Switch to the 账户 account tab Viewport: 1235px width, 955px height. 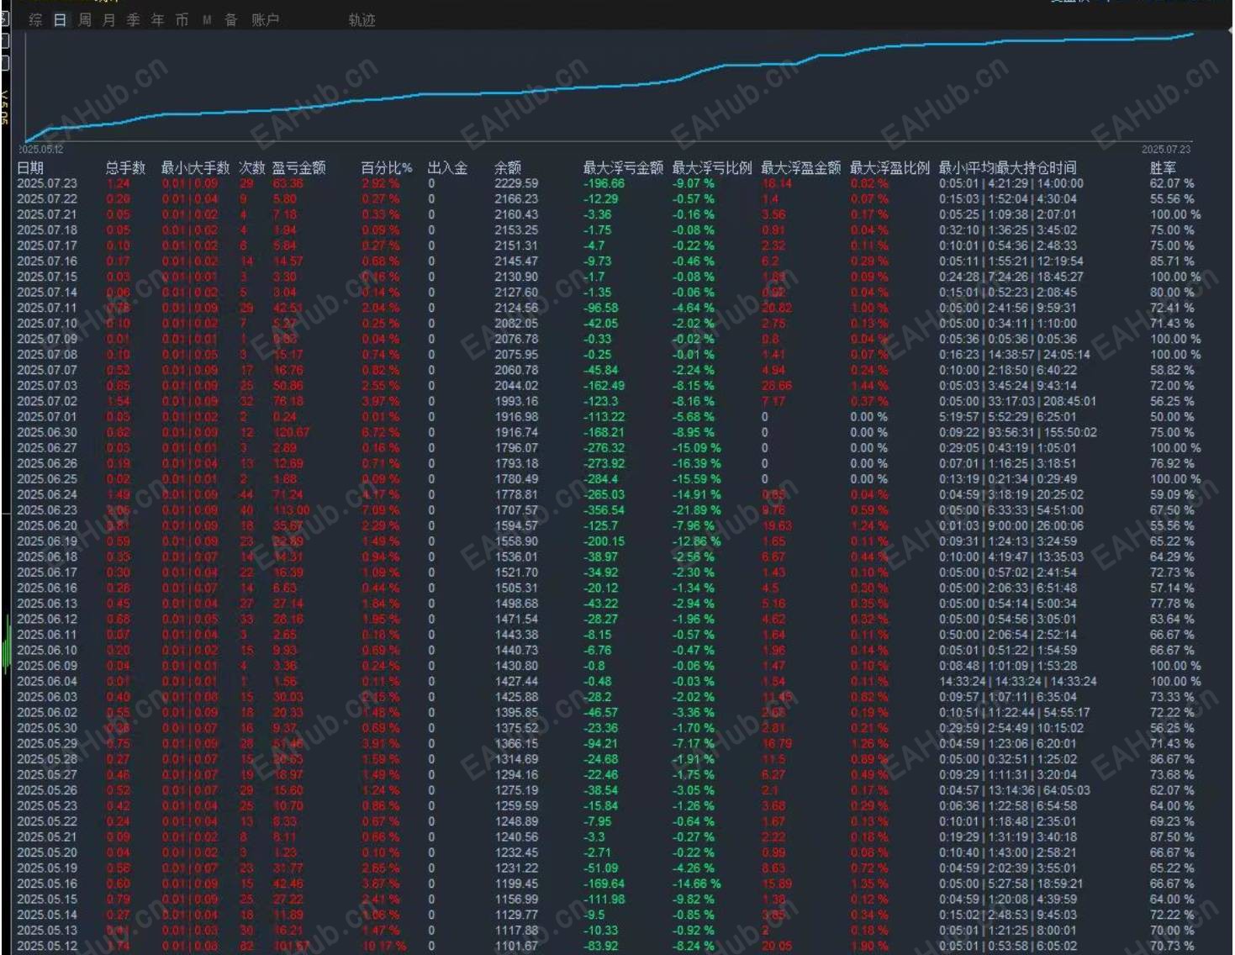(x=265, y=20)
